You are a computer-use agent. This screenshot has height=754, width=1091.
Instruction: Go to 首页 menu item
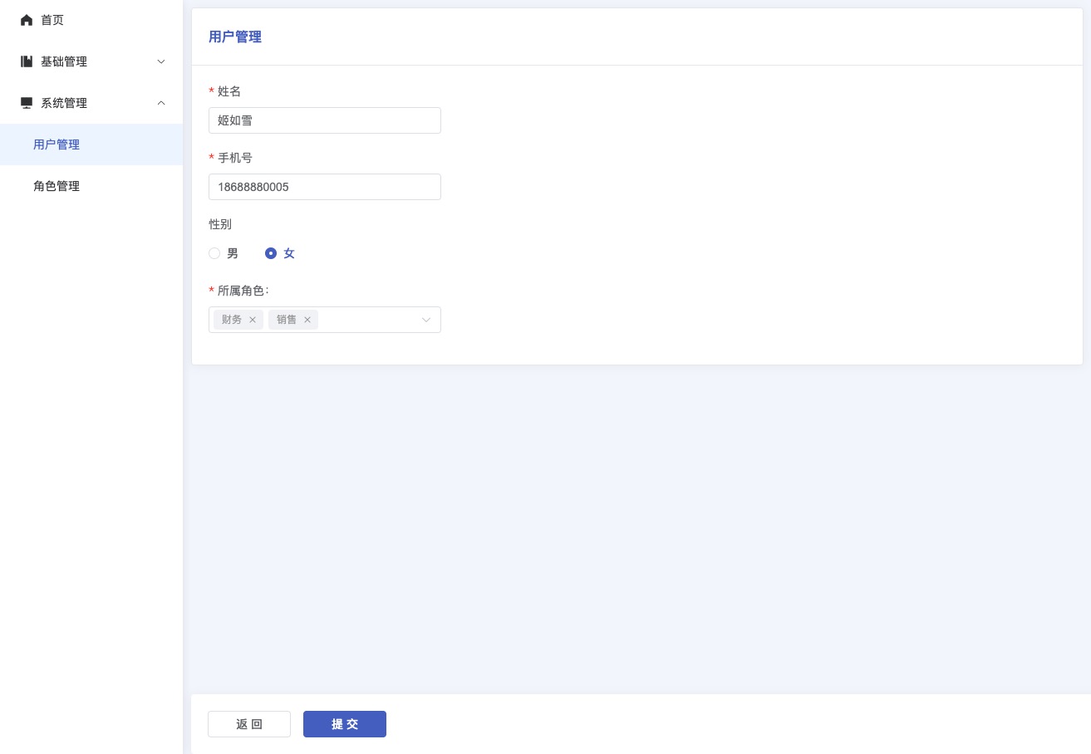[x=52, y=20]
